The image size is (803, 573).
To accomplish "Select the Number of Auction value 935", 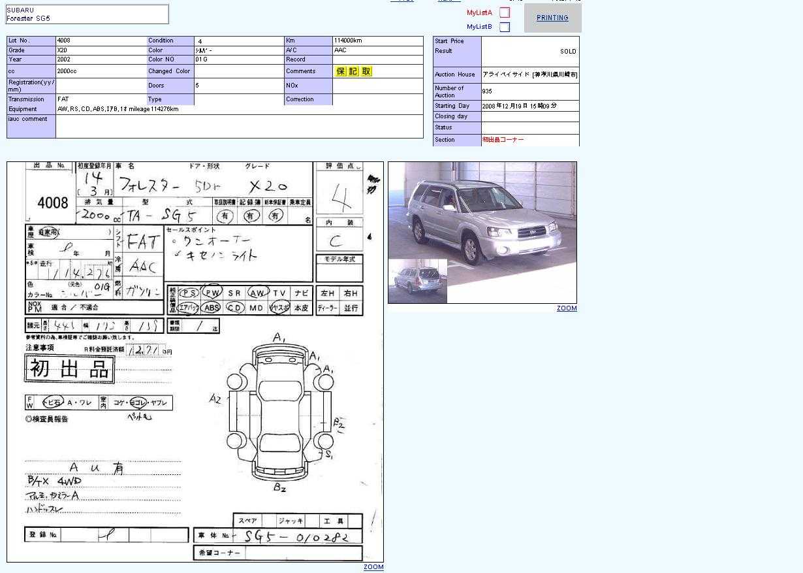I will [x=487, y=91].
